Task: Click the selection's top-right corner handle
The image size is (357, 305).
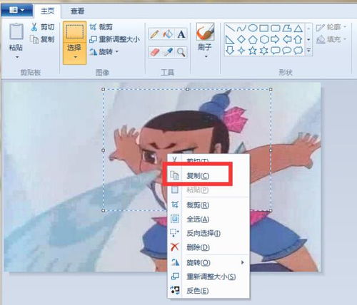Action: pyautogui.click(x=271, y=89)
